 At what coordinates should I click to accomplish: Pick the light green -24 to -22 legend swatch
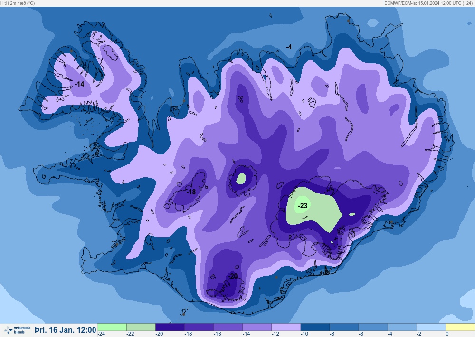pos(112,327)
